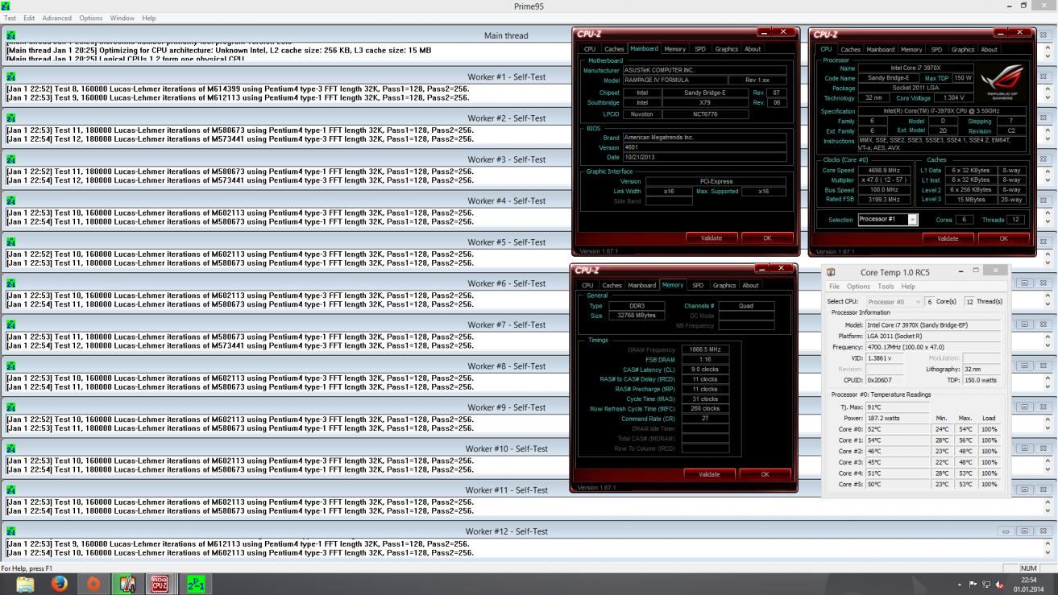Open Worker #5 window system menu icon

[11, 242]
